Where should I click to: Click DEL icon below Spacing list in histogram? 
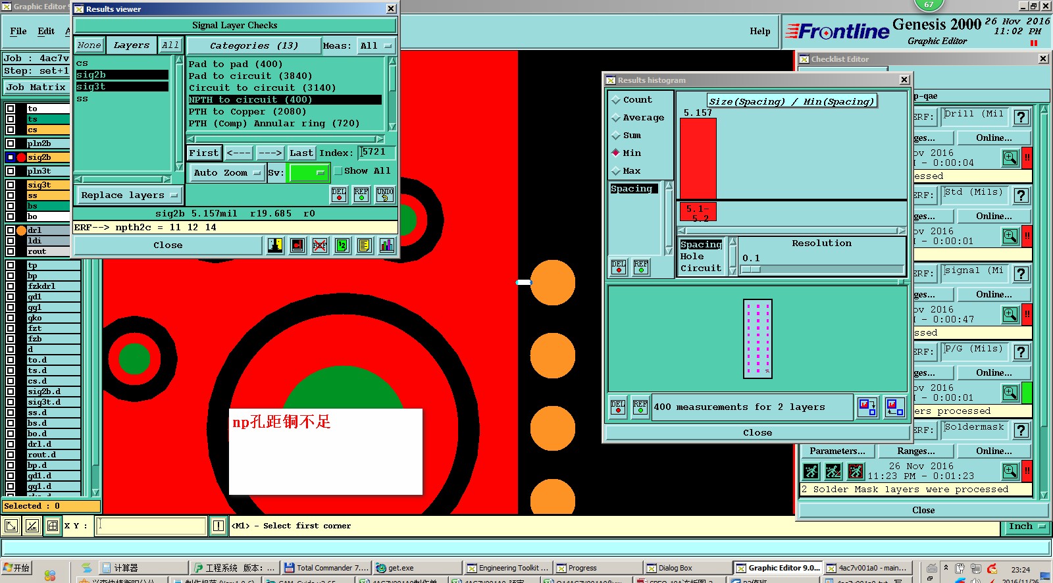point(619,266)
